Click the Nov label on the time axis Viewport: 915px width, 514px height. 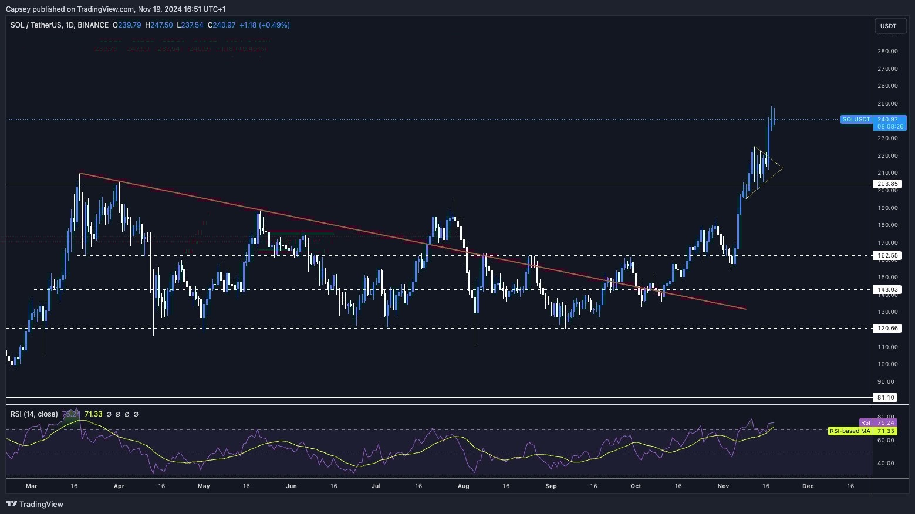tap(722, 486)
